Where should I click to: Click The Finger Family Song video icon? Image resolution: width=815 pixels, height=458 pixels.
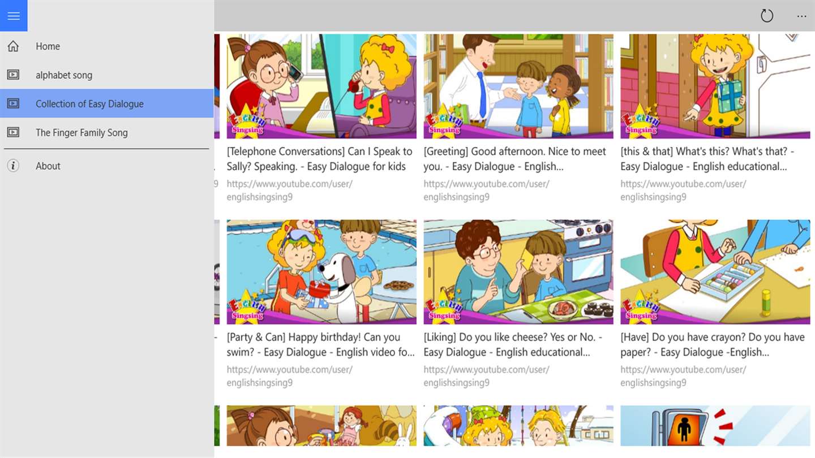pos(13,132)
